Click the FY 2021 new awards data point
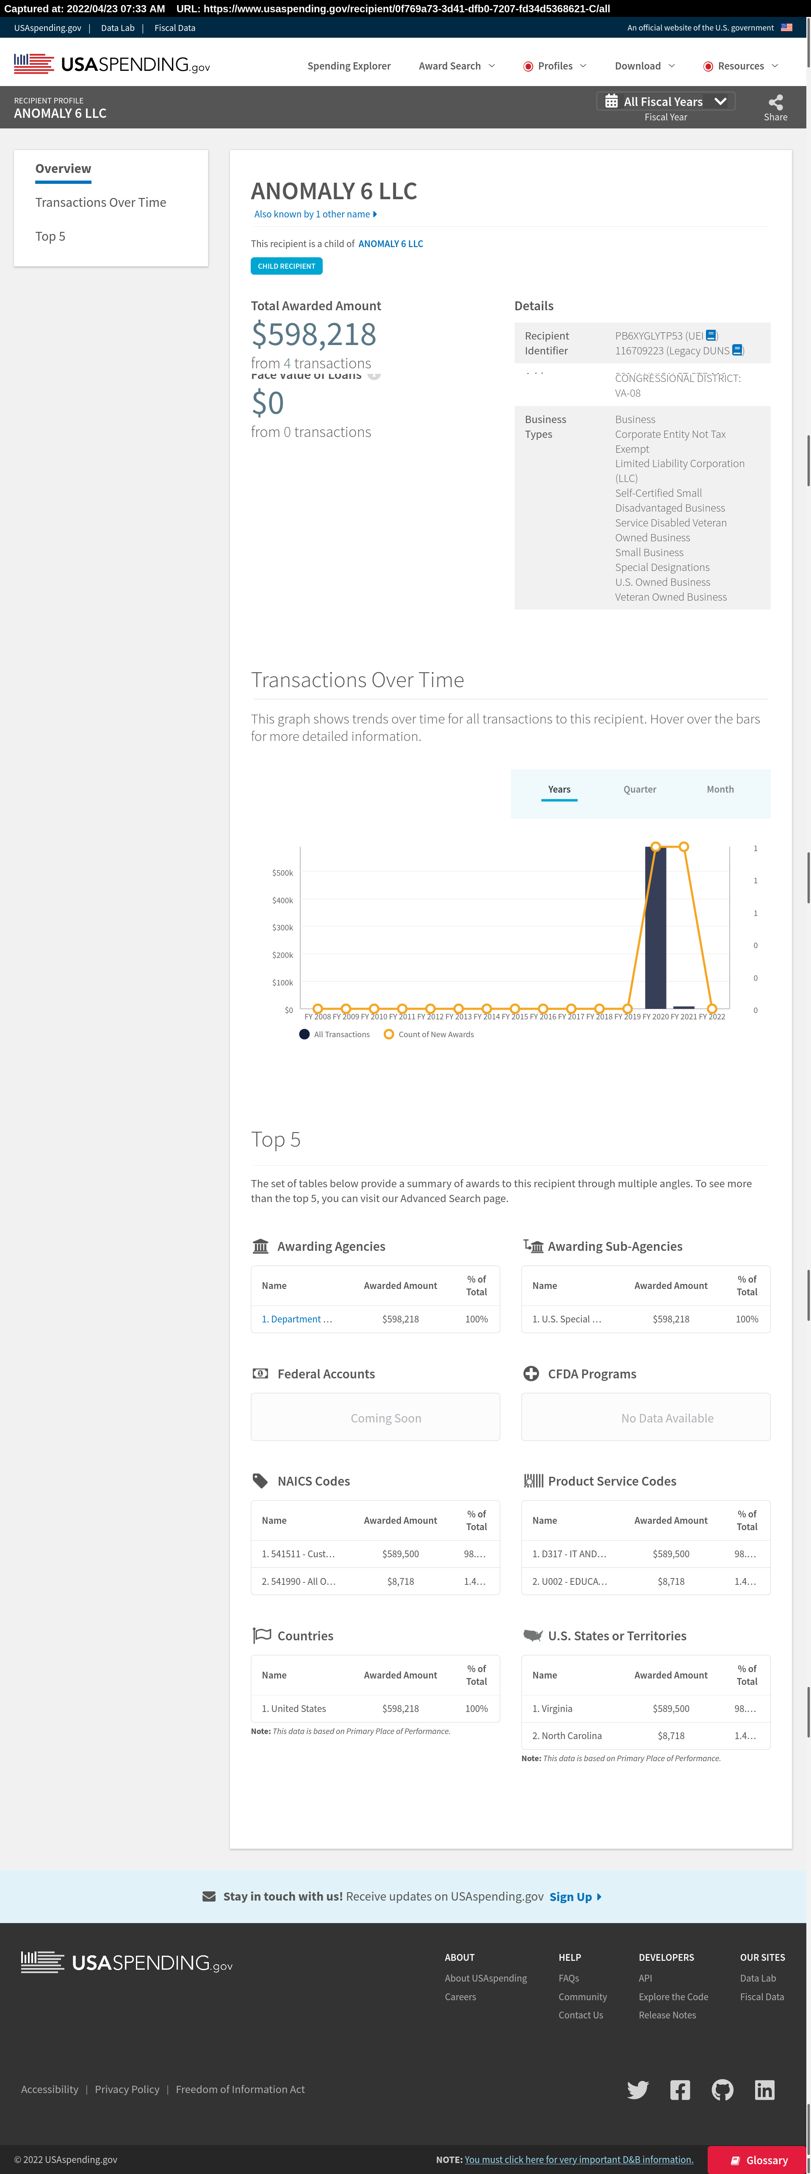Image resolution: width=811 pixels, height=2174 pixels. point(684,846)
